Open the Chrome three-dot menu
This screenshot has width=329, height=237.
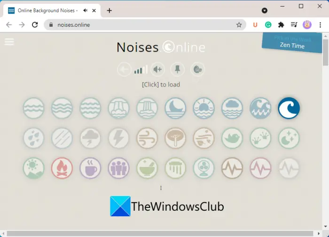(x=320, y=25)
